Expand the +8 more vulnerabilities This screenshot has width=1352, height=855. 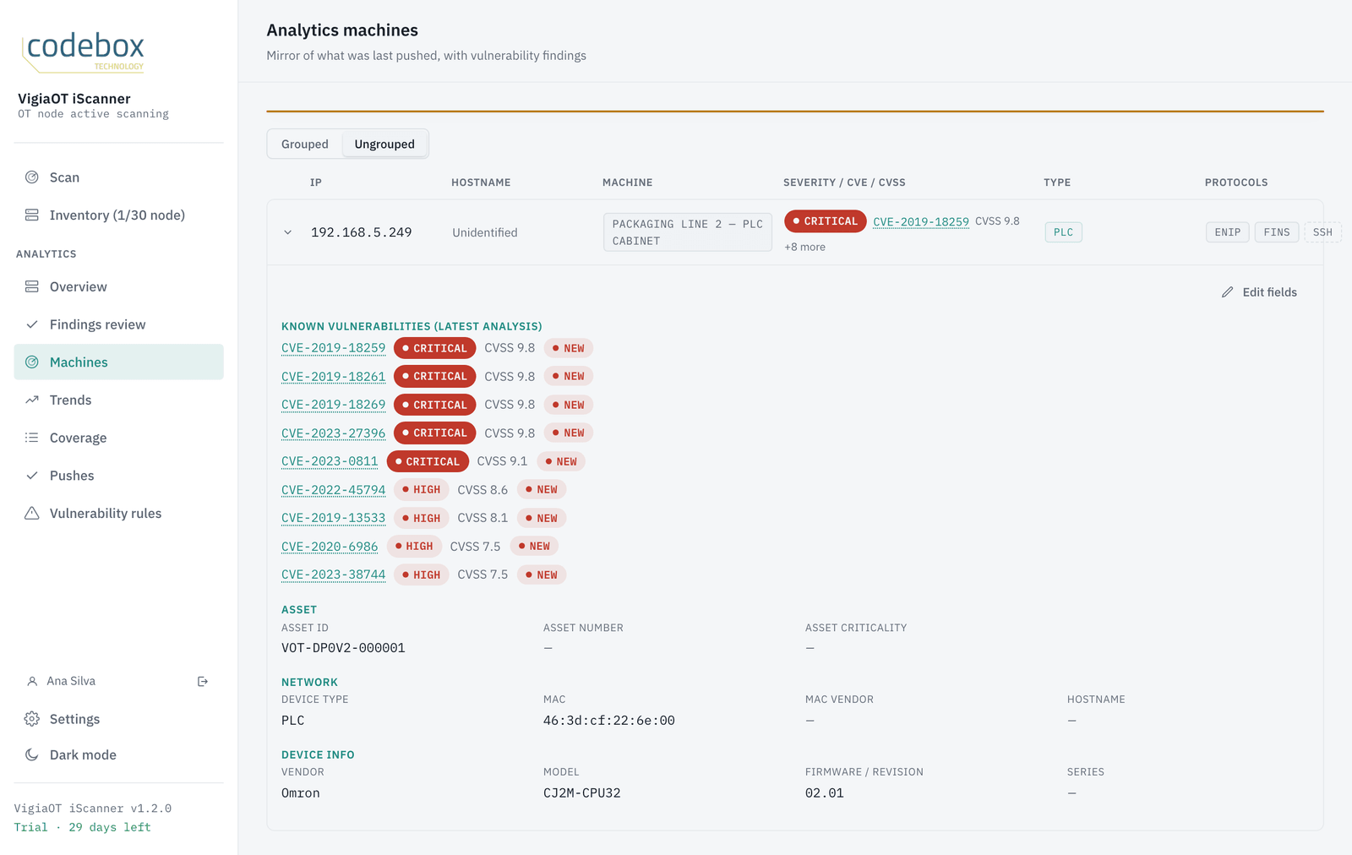click(x=804, y=247)
